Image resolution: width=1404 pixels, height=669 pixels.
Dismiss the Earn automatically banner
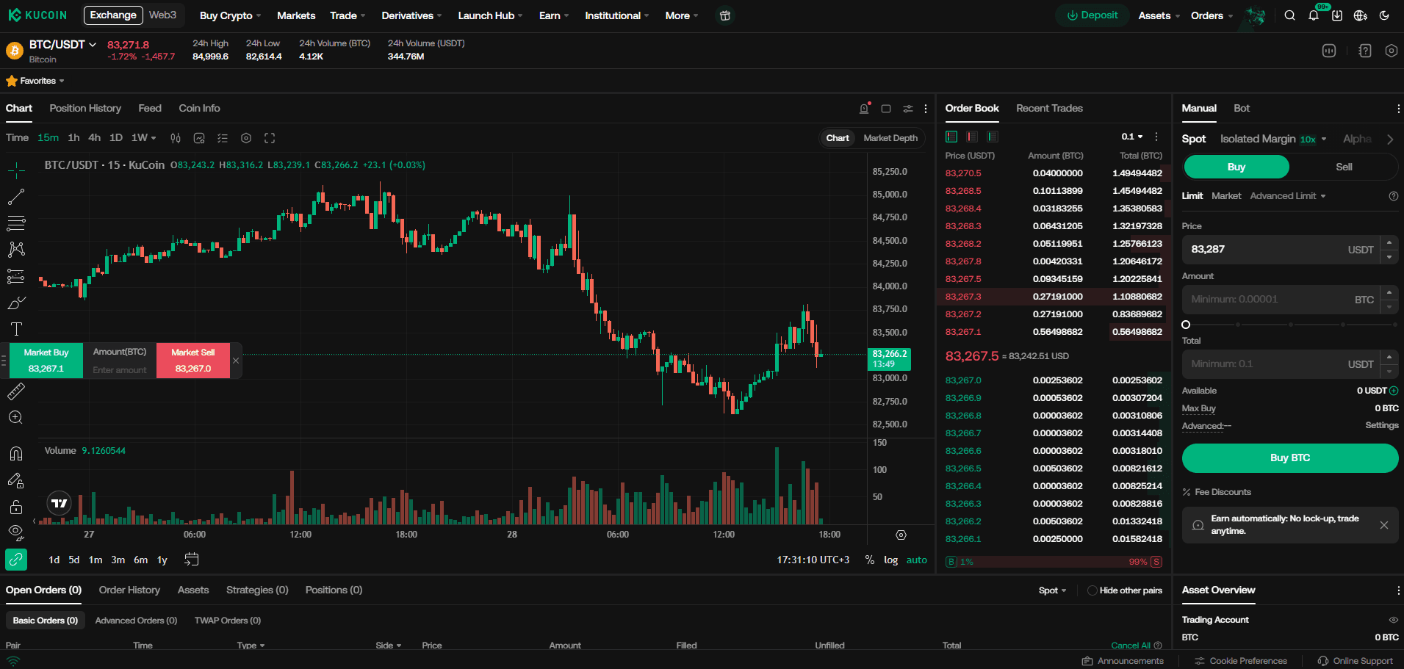[x=1384, y=525]
